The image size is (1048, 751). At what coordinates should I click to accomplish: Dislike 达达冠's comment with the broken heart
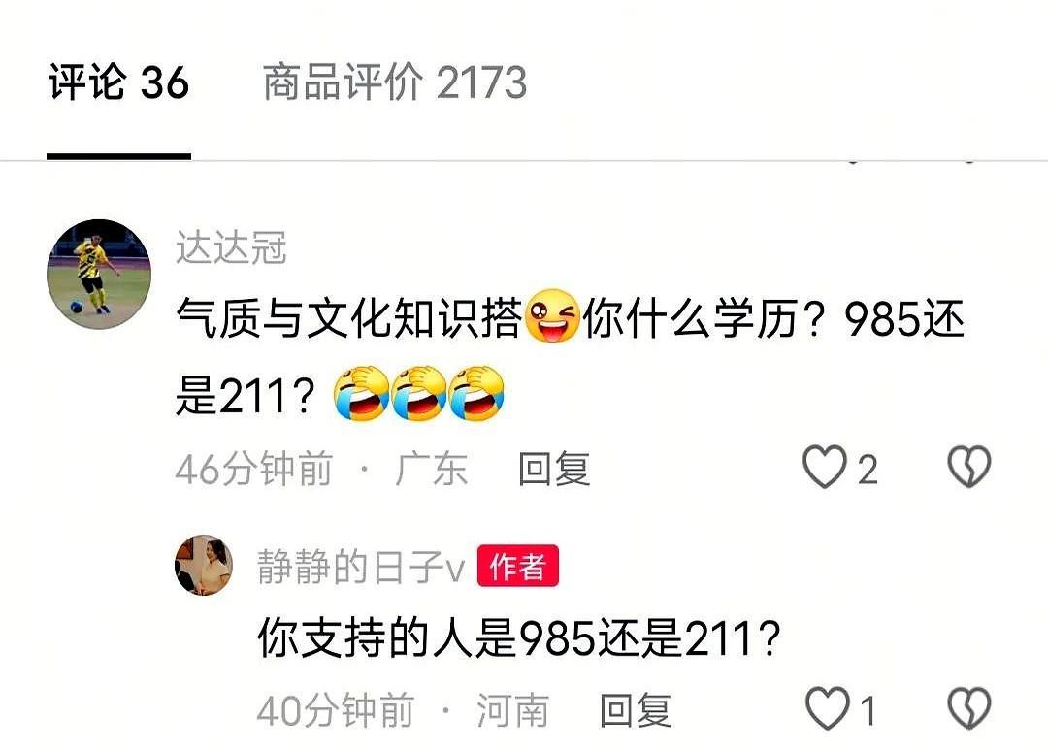(x=969, y=466)
